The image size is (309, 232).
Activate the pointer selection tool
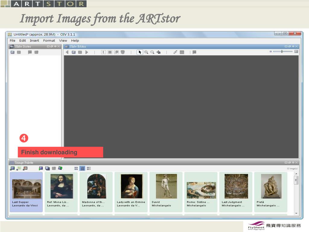140,52
